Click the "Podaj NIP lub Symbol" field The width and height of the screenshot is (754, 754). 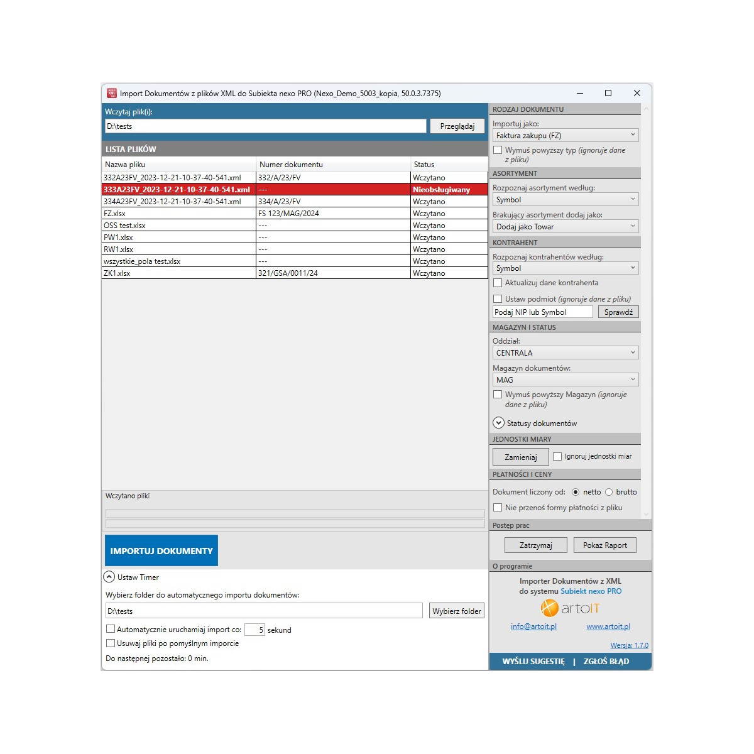(x=542, y=312)
